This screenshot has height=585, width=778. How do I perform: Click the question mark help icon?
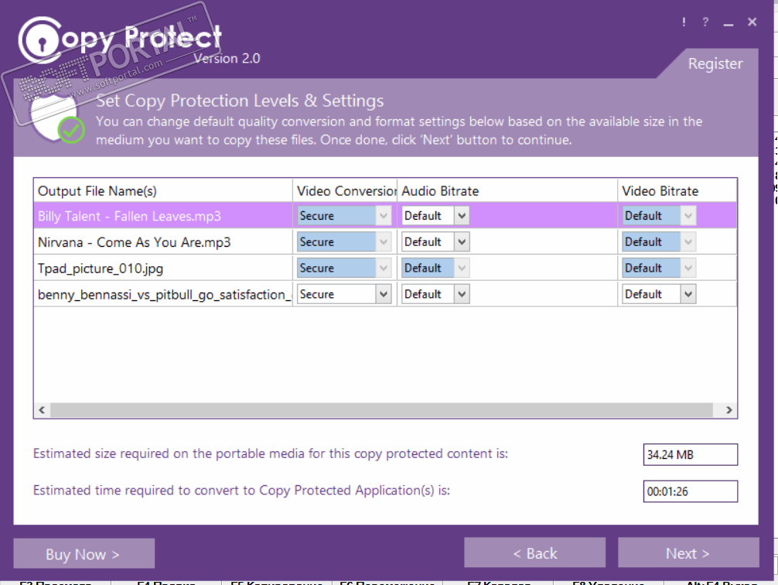[x=705, y=22]
